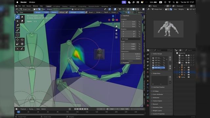Open the Falloff dropdown
Screen dimensions: 210x118
click(107, 12)
